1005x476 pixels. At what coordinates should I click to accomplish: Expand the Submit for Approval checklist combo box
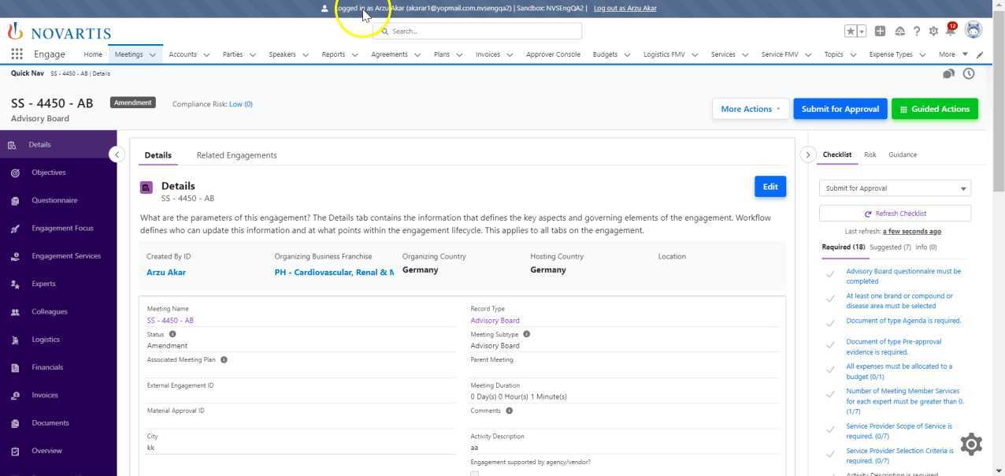pyautogui.click(x=895, y=188)
